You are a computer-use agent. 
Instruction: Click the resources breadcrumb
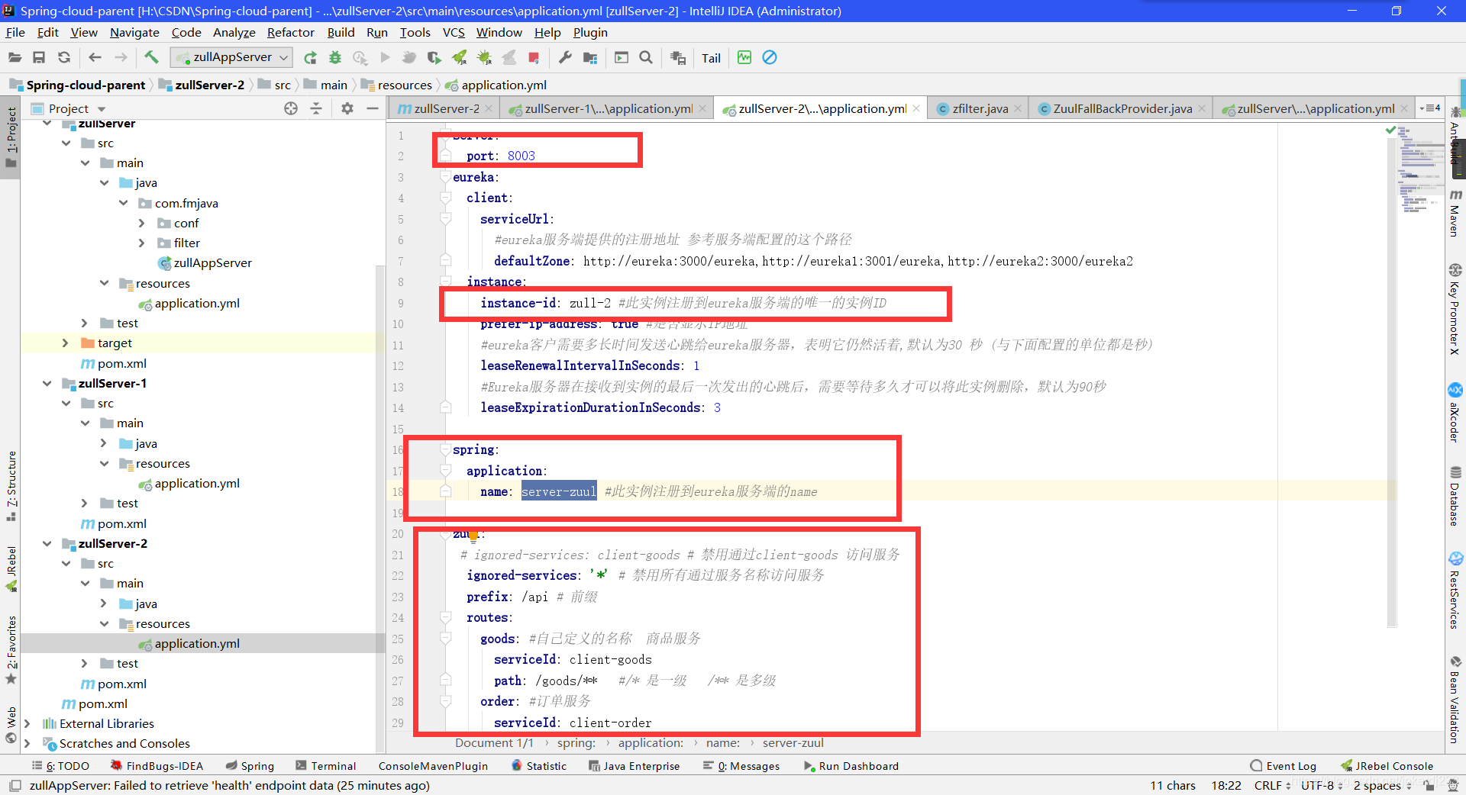397,85
